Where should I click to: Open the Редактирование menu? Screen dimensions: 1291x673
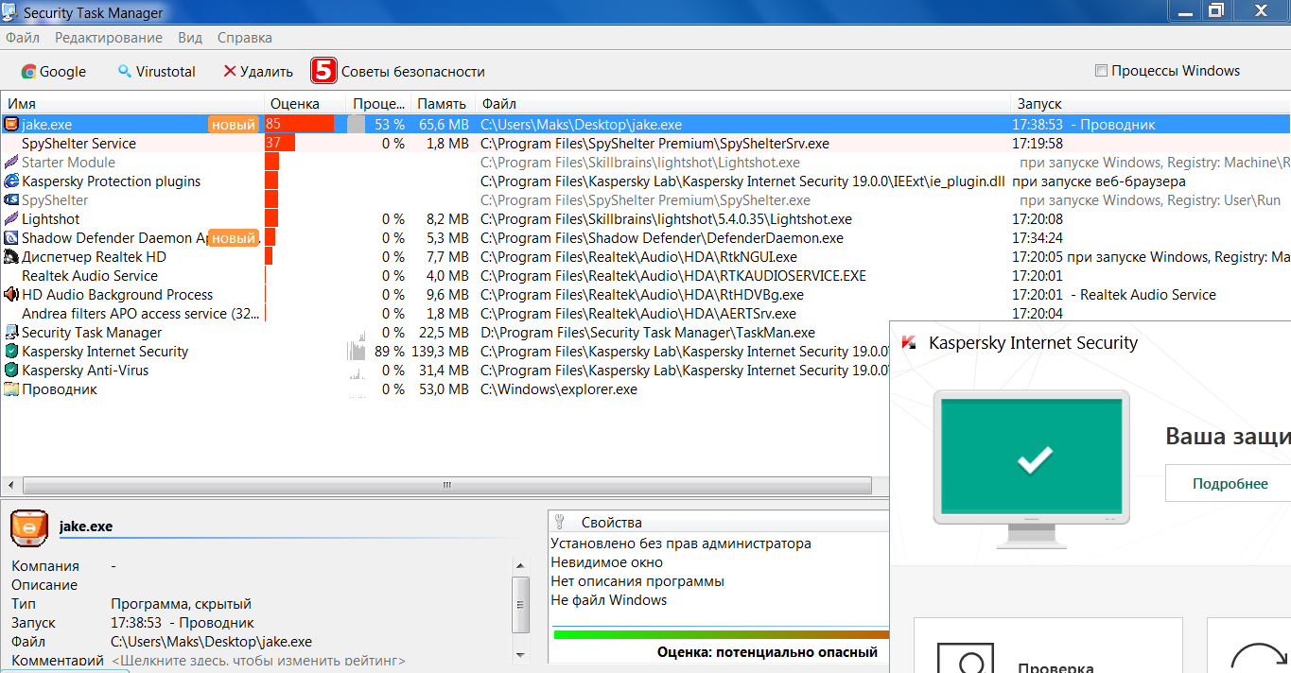[109, 38]
